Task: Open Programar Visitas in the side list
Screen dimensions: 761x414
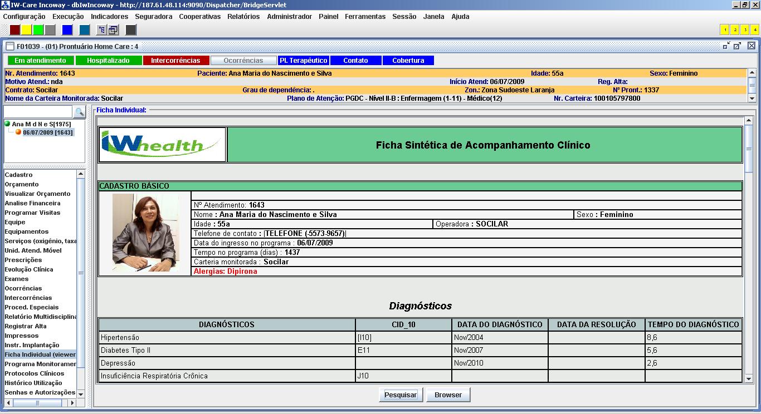Action: click(32, 213)
